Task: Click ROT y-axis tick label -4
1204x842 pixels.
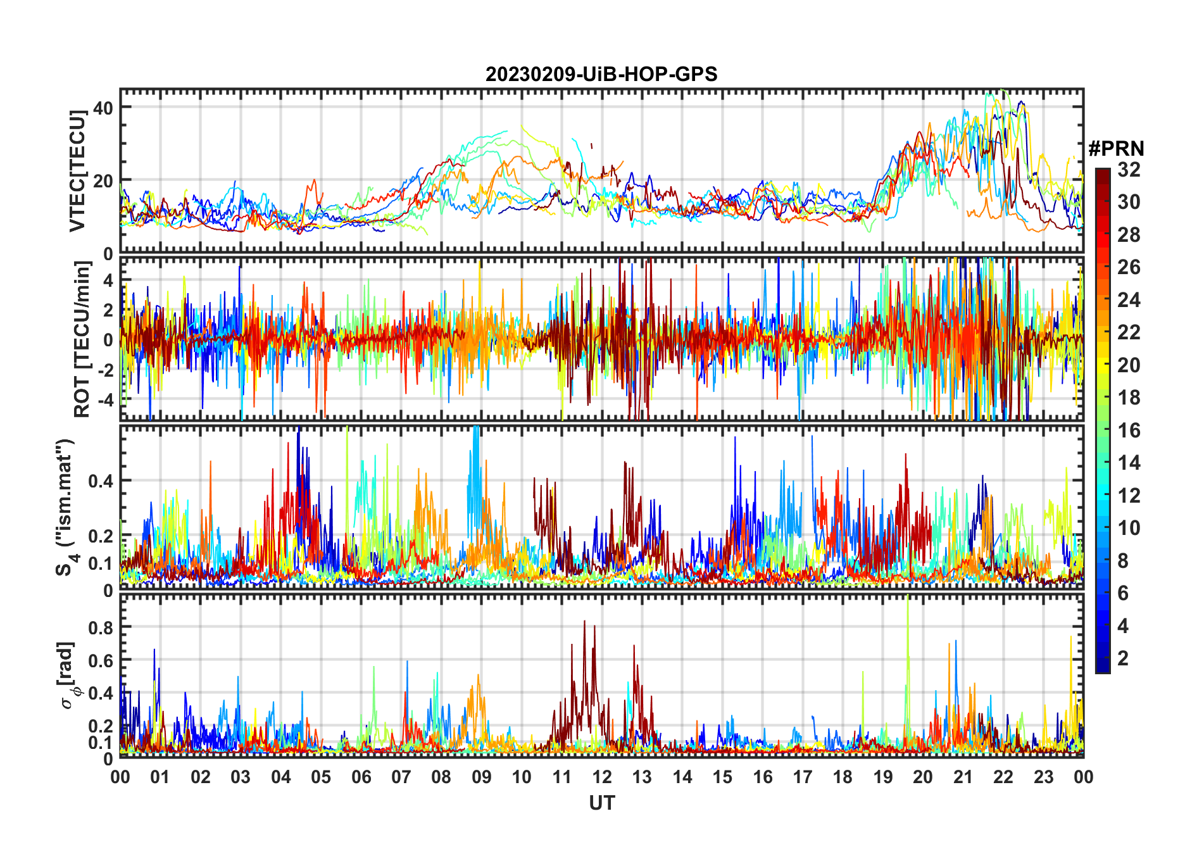Action: pyautogui.click(x=105, y=400)
